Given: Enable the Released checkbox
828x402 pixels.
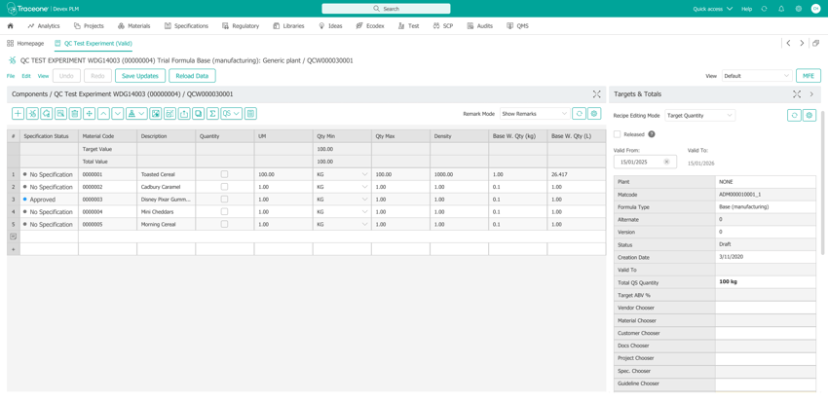Looking at the screenshot, I should 618,134.
